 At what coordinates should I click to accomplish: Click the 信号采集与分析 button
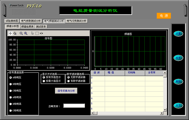66,91
